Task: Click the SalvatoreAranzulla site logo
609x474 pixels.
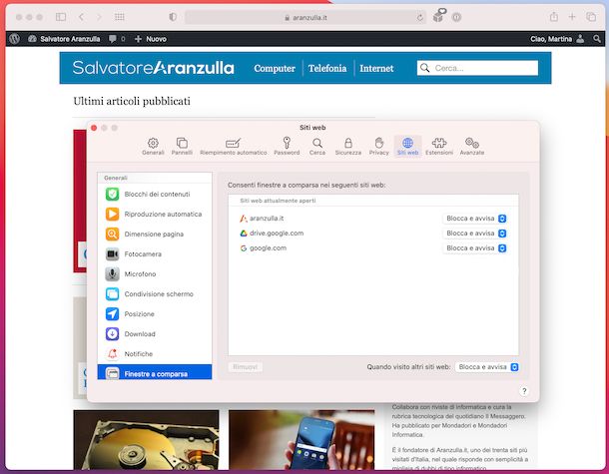Action: (x=153, y=68)
